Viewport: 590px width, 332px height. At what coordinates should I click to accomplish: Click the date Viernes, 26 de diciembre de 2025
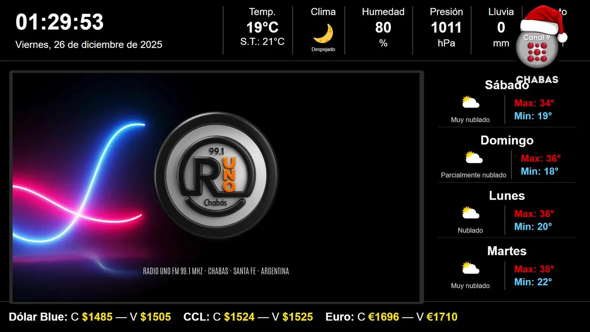pyautogui.click(x=89, y=45)
